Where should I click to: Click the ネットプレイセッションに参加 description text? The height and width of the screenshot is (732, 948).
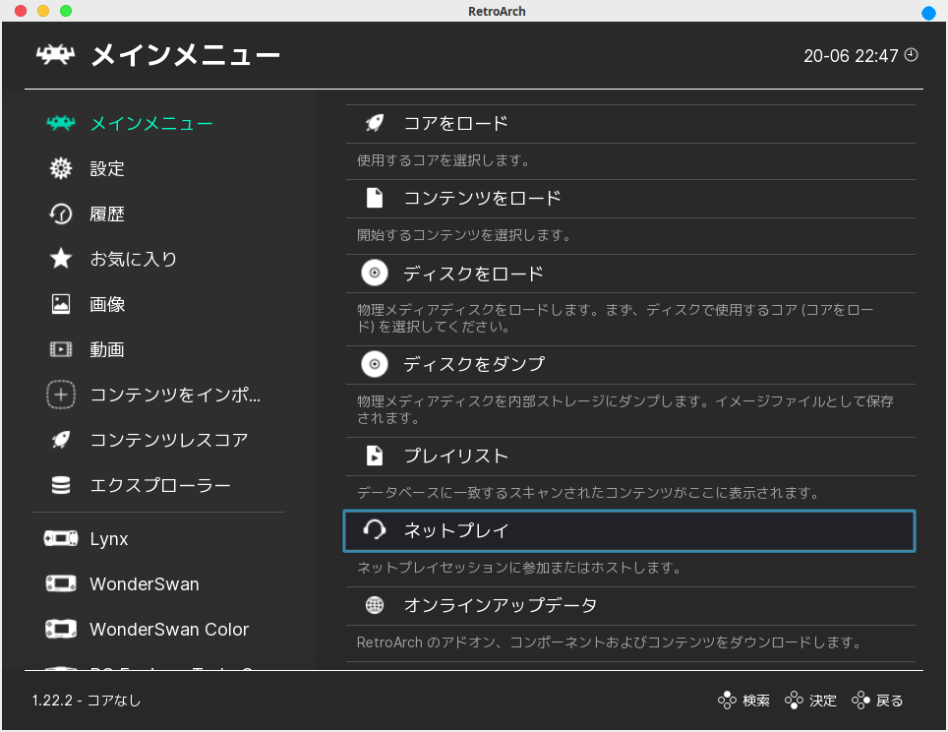coord(519,568)
